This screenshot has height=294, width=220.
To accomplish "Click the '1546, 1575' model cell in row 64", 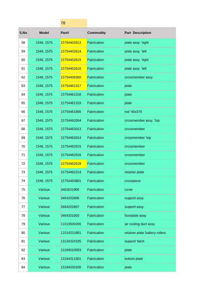I will click(44, 94).
